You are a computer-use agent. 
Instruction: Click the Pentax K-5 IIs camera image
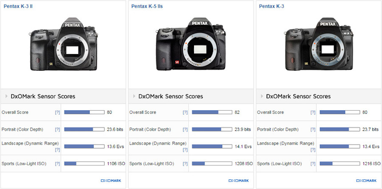point(190,46)
